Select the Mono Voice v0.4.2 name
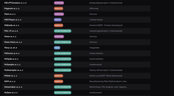174x96 pixels. click(x=13, y=42)
